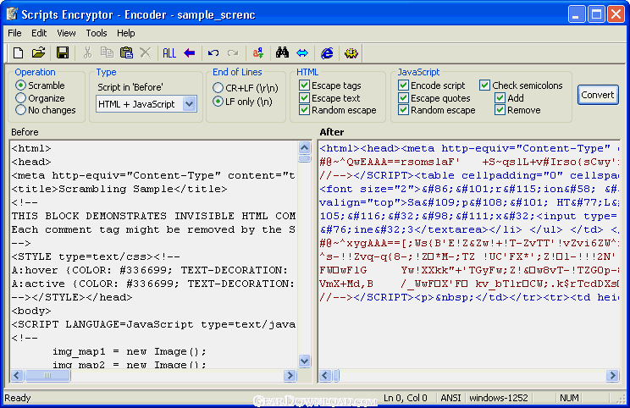Toggle HTML Escape tags checkbox

pos(304,85)
